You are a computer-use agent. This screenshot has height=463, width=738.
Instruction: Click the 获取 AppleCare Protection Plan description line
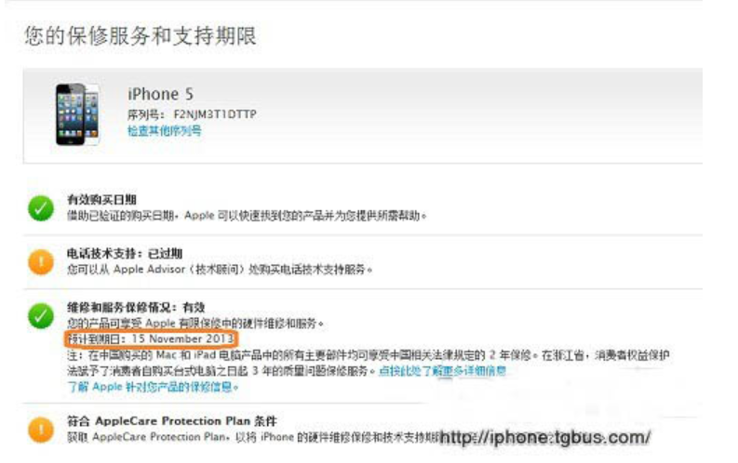click(x=254, y=437)
